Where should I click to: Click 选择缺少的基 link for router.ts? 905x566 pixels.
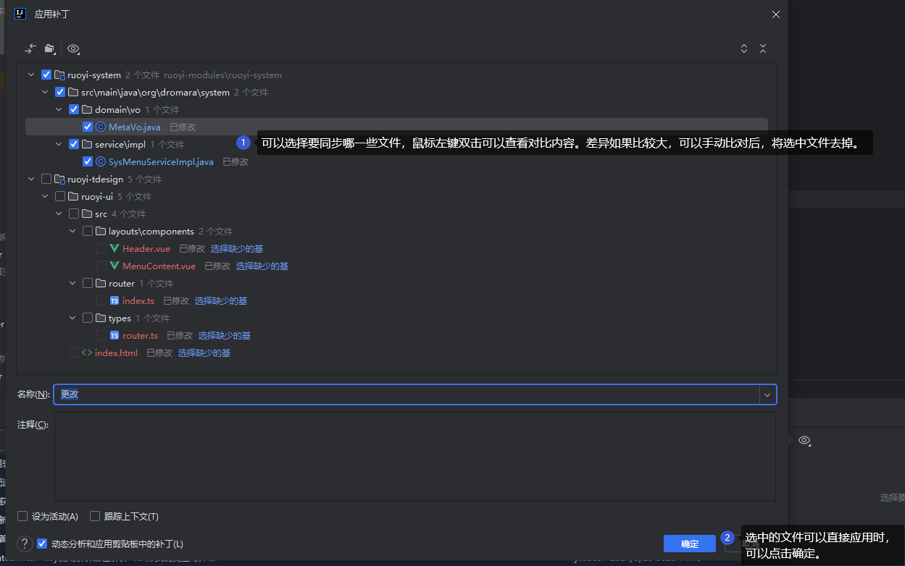(225, 335)
